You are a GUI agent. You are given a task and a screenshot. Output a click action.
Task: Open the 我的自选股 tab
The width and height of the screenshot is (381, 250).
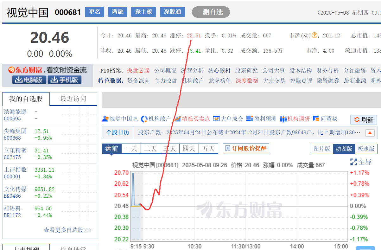coord(26,99)
